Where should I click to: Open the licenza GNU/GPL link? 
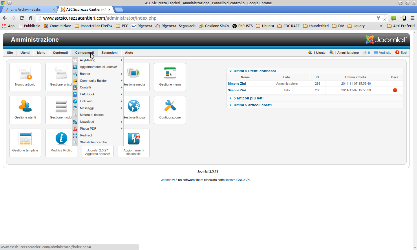pos(238,180)
